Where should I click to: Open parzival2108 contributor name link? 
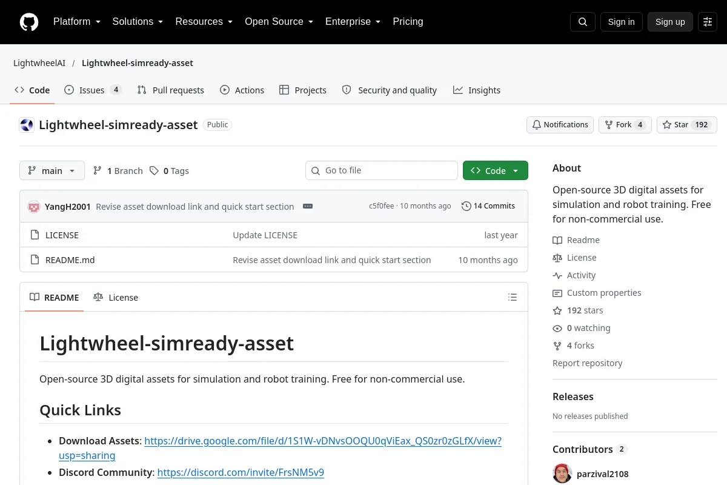(x=603, y=474)
